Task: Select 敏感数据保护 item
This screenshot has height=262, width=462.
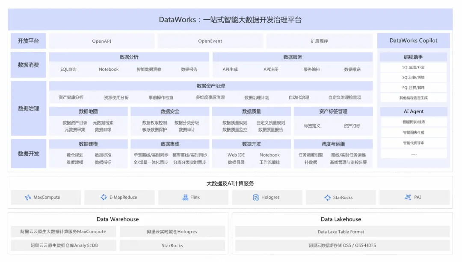Action: click(154, 130)
